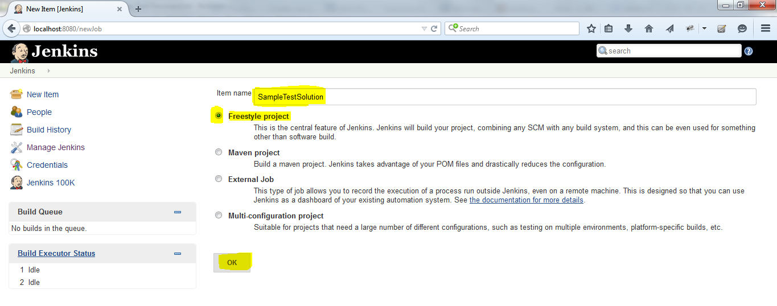Click the search engine magnifier icon
777x306 pixels.
453,28
